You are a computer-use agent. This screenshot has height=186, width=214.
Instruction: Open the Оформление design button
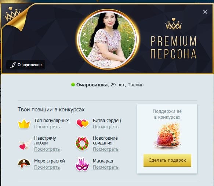26,65
